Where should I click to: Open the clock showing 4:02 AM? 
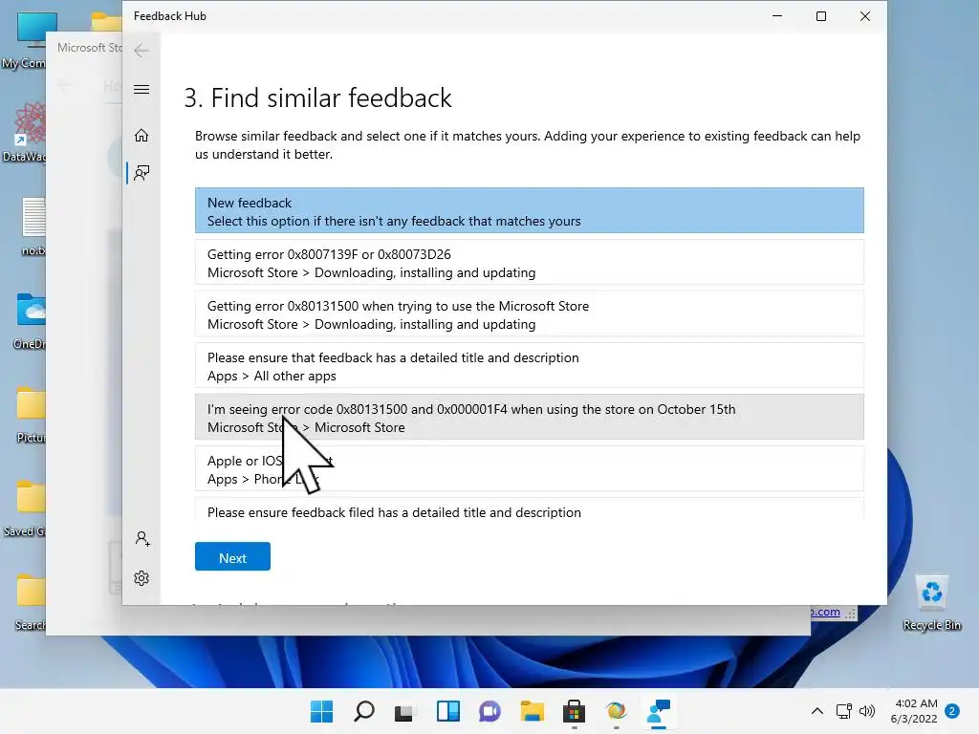(x=914, y=711)
